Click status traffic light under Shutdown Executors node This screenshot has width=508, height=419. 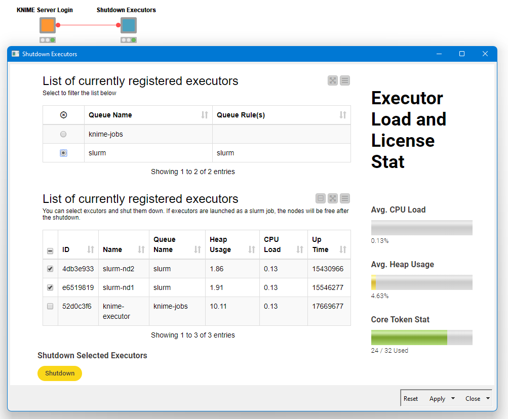pos(129,40)
